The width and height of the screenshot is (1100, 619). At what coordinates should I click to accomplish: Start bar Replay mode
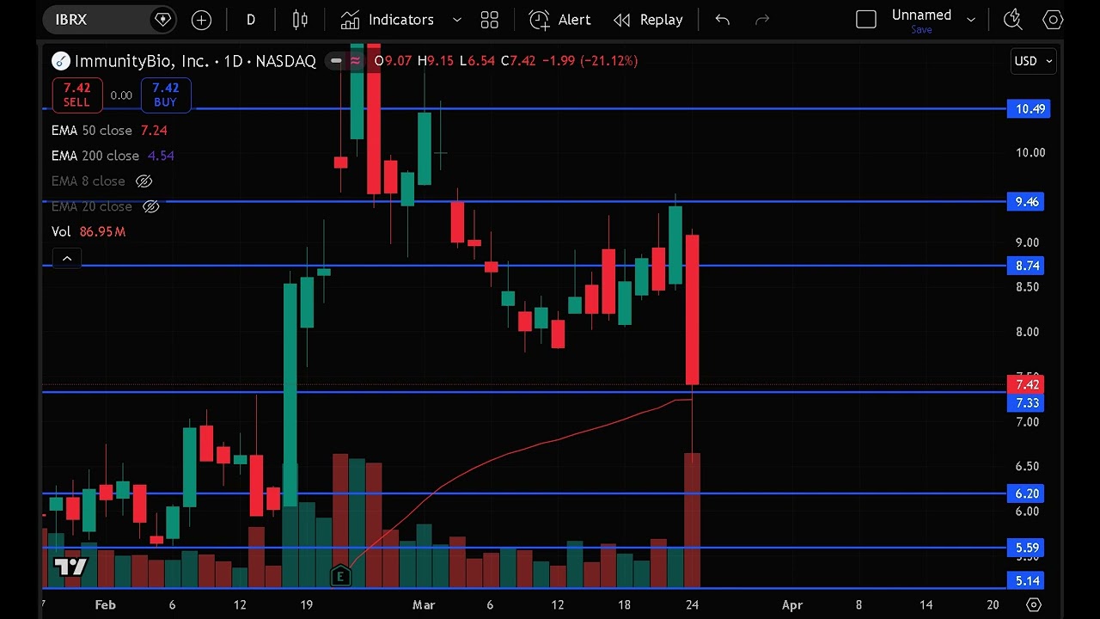649,20
